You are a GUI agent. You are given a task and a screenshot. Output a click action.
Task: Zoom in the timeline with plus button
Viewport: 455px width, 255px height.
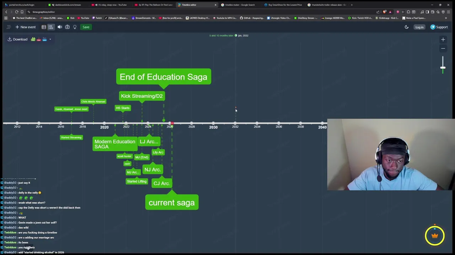(443, 39)
